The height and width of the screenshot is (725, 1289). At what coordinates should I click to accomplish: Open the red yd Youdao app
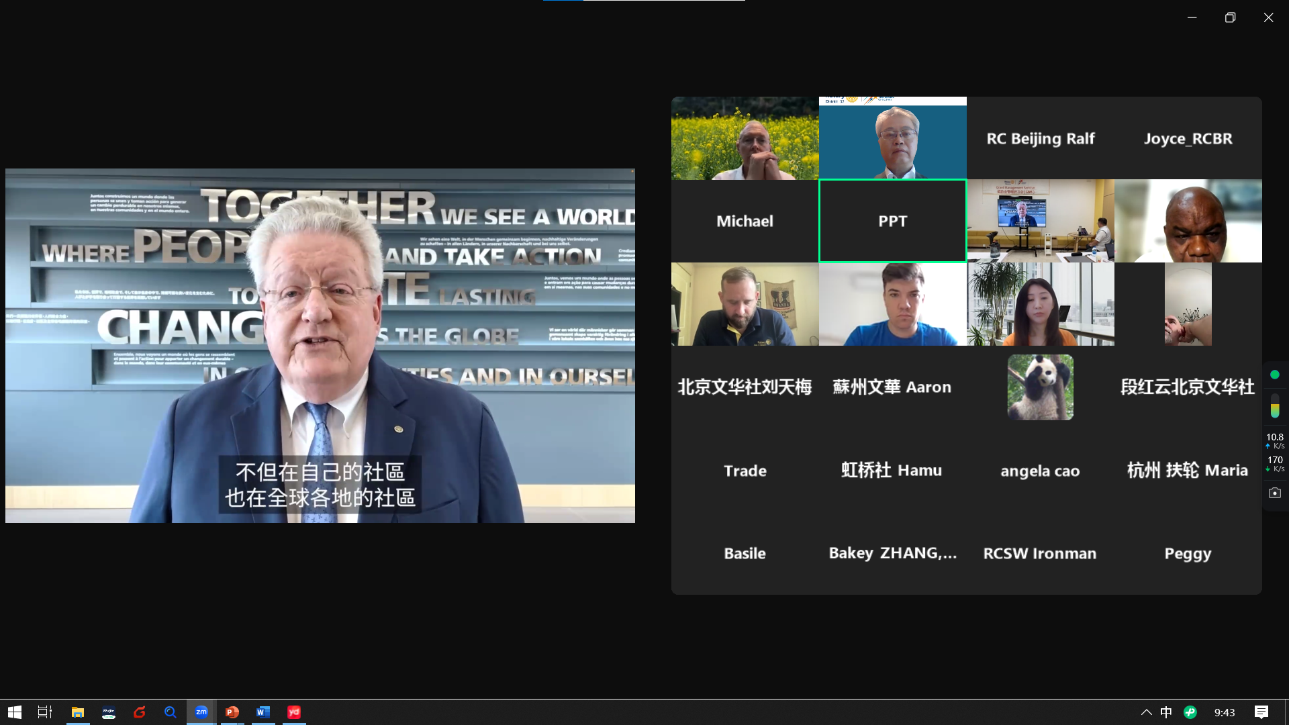[294, 712]
